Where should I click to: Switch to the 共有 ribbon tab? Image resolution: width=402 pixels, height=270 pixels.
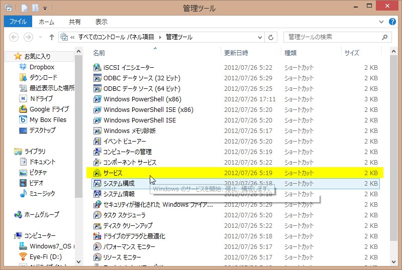point(74,22)
